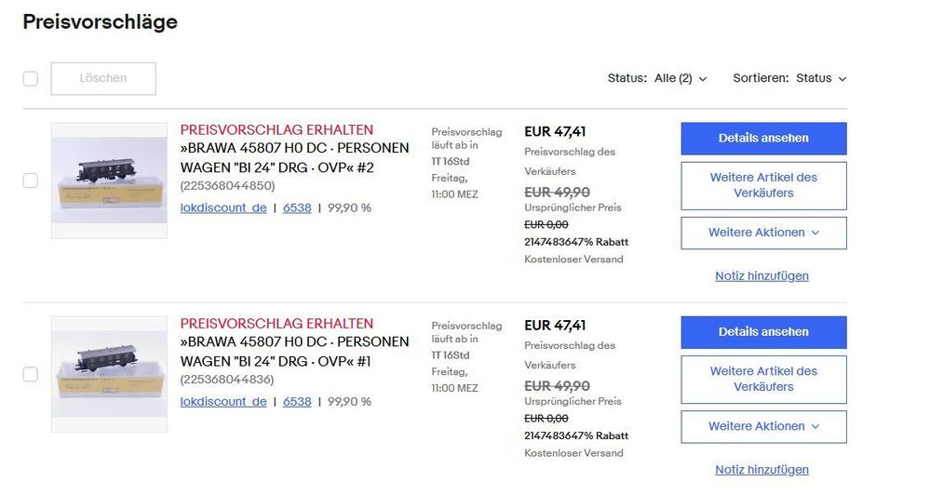Open the BRAWA 45807 #2 listing title
930x495 pixels.
coord(294,158)
